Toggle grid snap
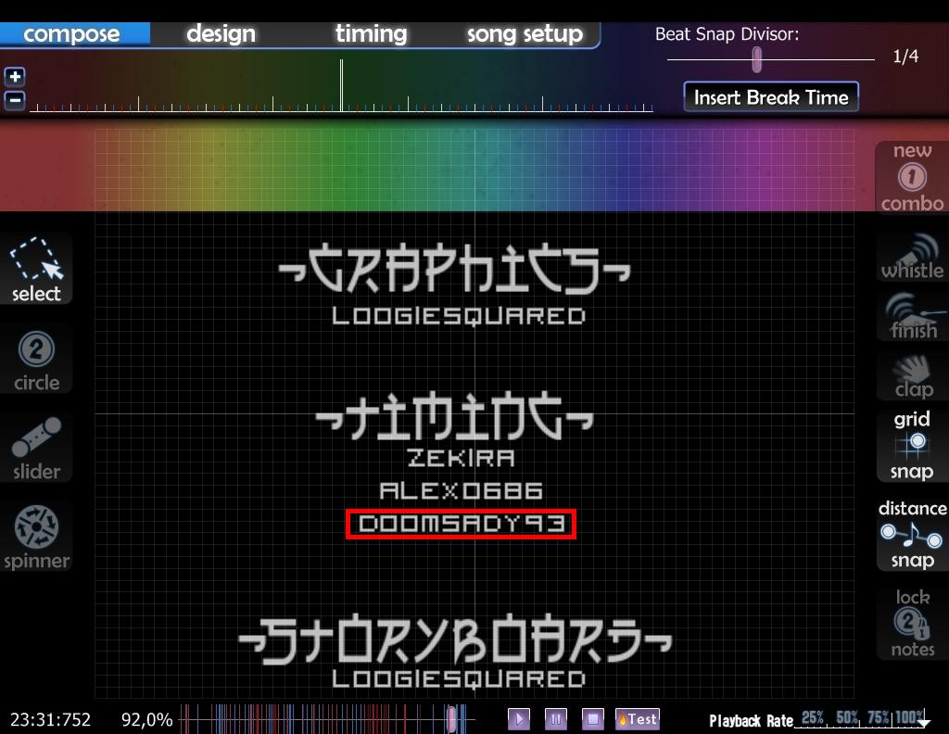 (x=912, y=445)
